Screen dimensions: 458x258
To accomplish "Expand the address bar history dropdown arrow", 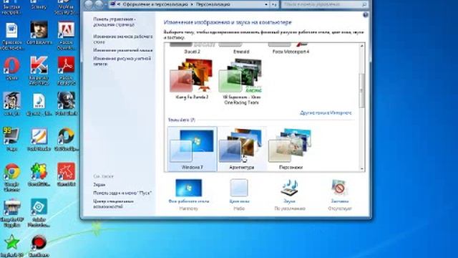I will coord(265,4).
